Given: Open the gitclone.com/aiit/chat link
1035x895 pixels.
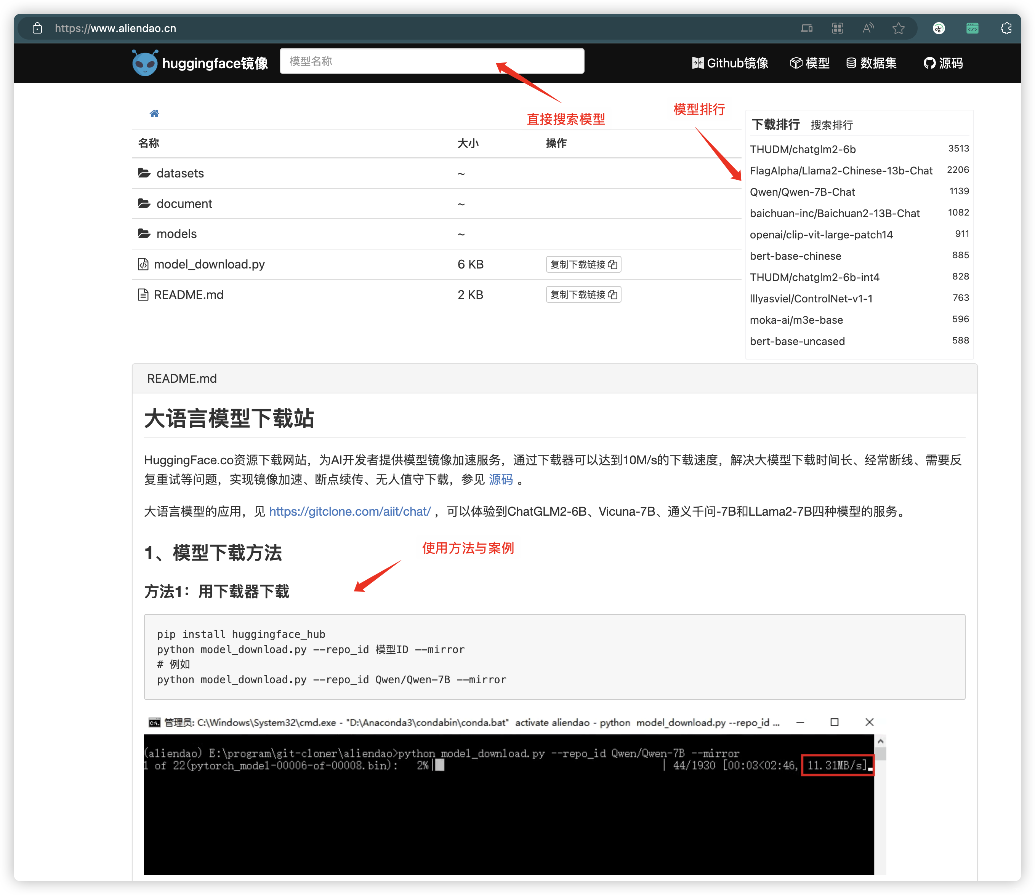Looking at the screenshot, I should click(349, 511).
